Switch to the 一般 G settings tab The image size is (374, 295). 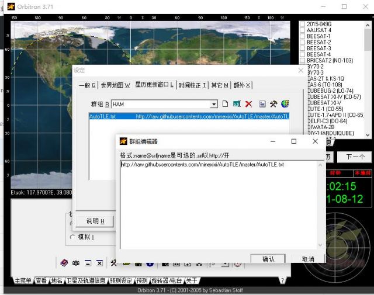(x=87, y=85)
